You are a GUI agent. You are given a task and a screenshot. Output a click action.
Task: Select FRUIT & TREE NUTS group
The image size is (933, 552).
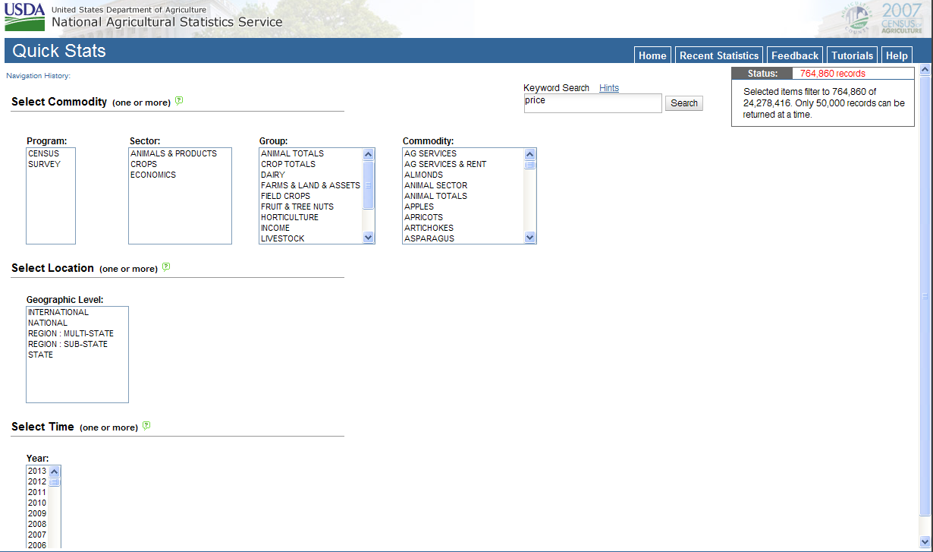311,207
